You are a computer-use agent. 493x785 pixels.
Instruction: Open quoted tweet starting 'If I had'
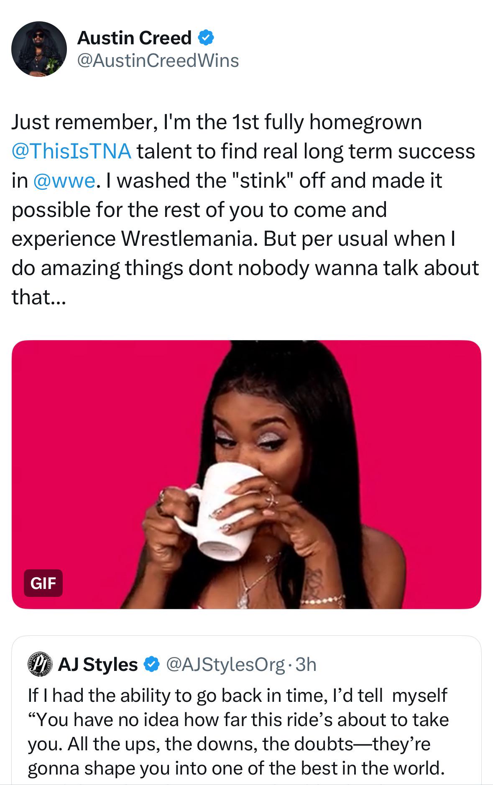pyautogui.click(x=237, y=696)
